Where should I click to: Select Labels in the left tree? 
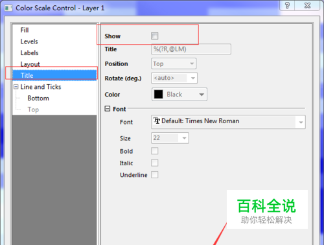(x=29, y=52)
